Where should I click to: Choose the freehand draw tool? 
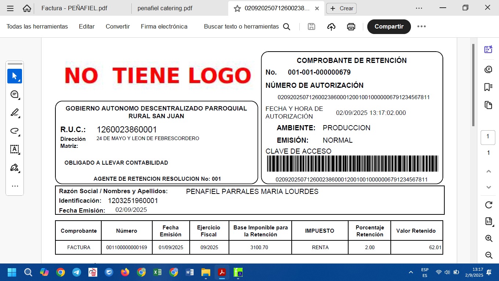pyautogui.click(x=15, y=131)
